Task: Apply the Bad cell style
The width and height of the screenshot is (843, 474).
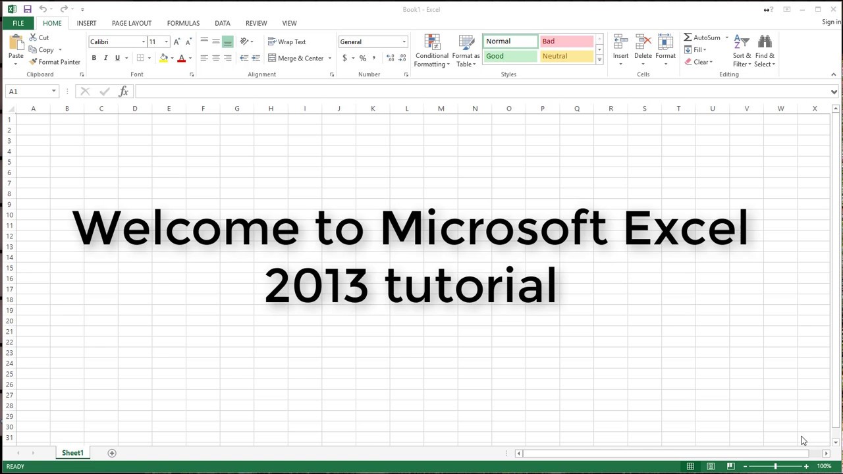Action: 566,41
